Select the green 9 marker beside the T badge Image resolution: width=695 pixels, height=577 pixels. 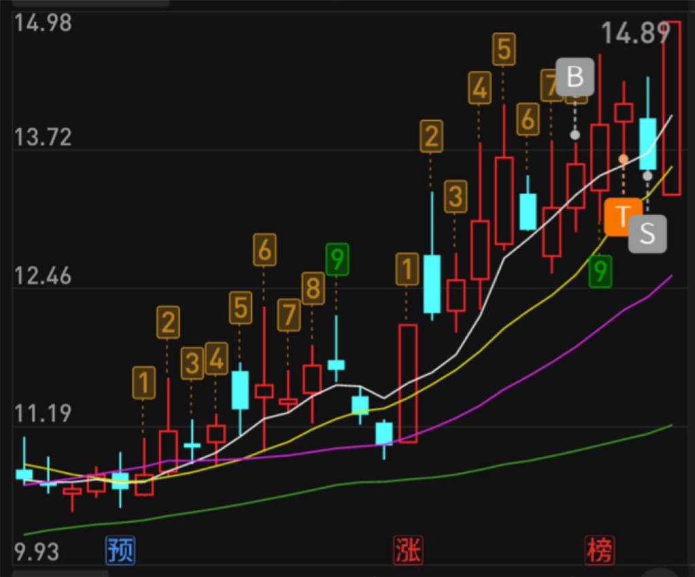(600, 272)
